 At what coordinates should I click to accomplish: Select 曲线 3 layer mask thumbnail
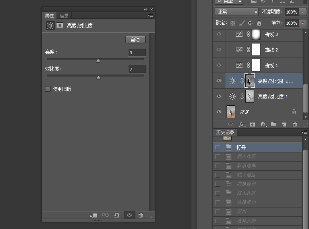point(256,34)
